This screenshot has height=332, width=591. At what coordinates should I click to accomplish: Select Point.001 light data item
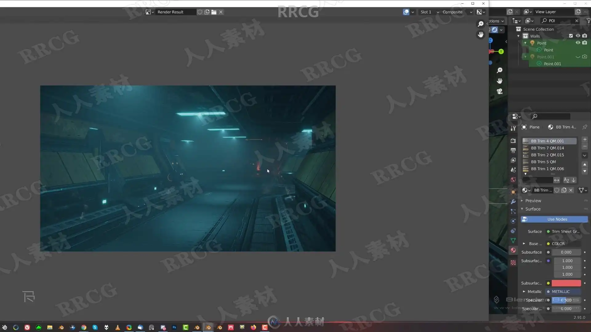point(552,64)
